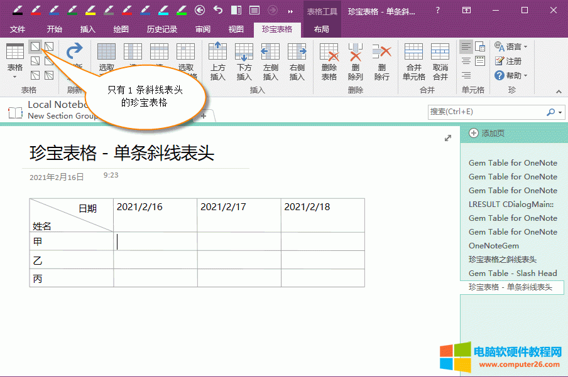Select the yellow highlighter pen
Screen dimensions: 568x377
[x=90, y=10]
